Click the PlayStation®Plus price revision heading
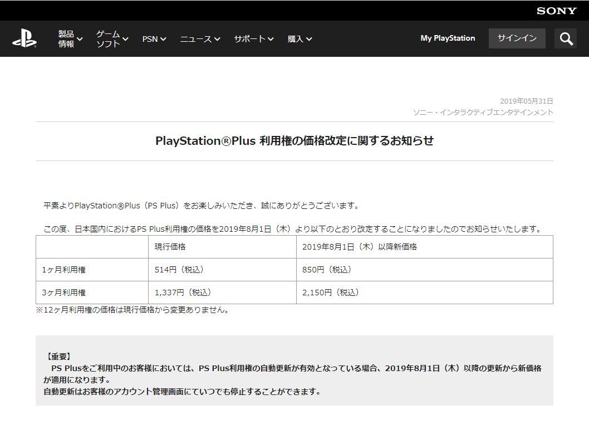This screenshot has height=429, width=589. (294, 141)
